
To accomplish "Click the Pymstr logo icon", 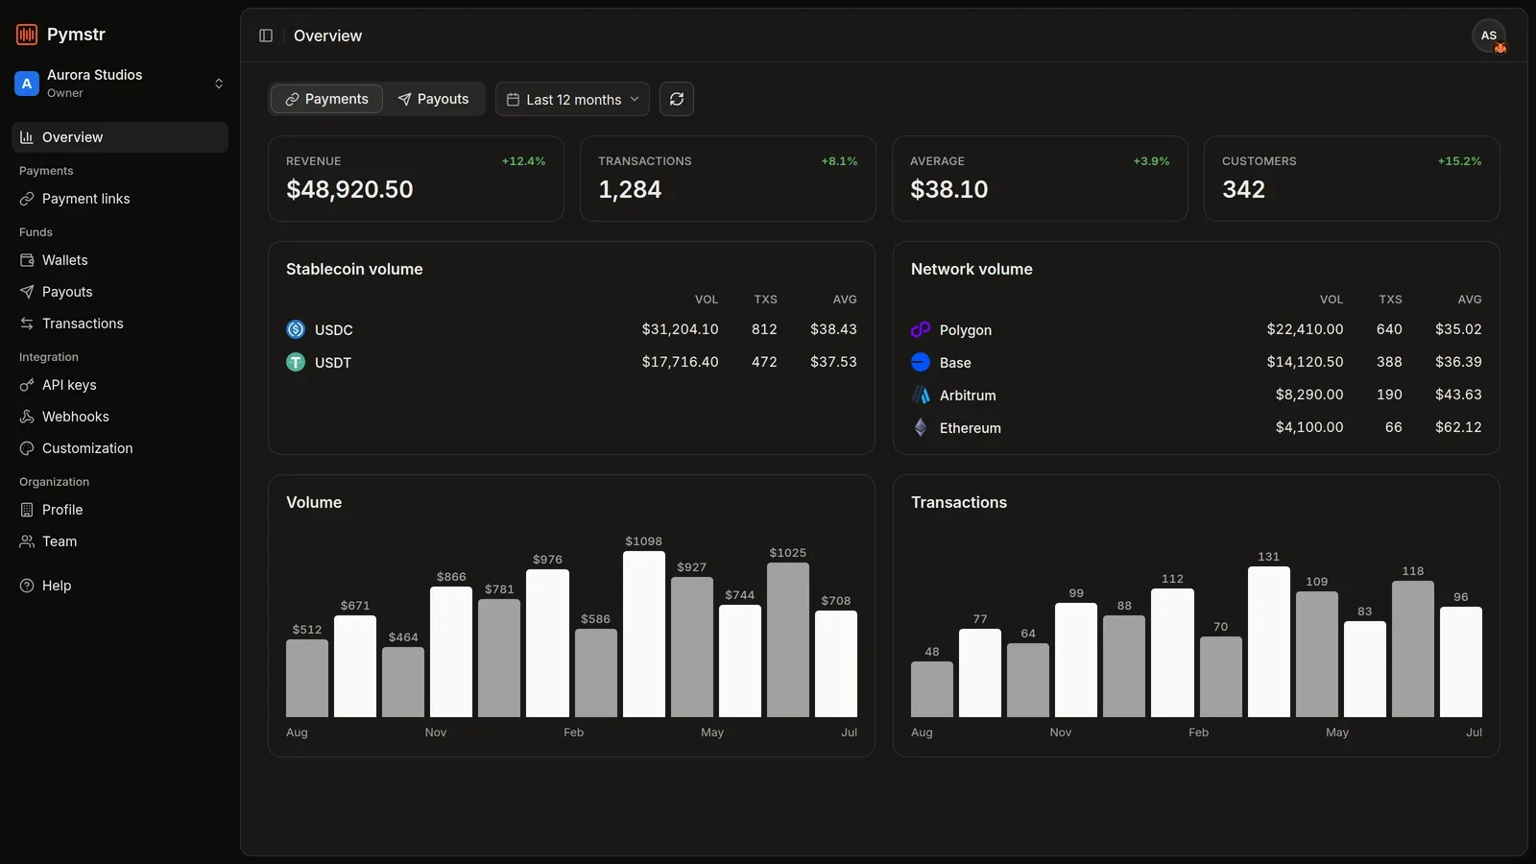I will click(x=27, y=35).
